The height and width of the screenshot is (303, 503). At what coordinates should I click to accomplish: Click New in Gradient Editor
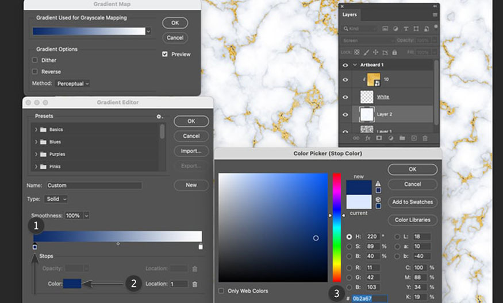pyautogui.click(x=191, y=185)
